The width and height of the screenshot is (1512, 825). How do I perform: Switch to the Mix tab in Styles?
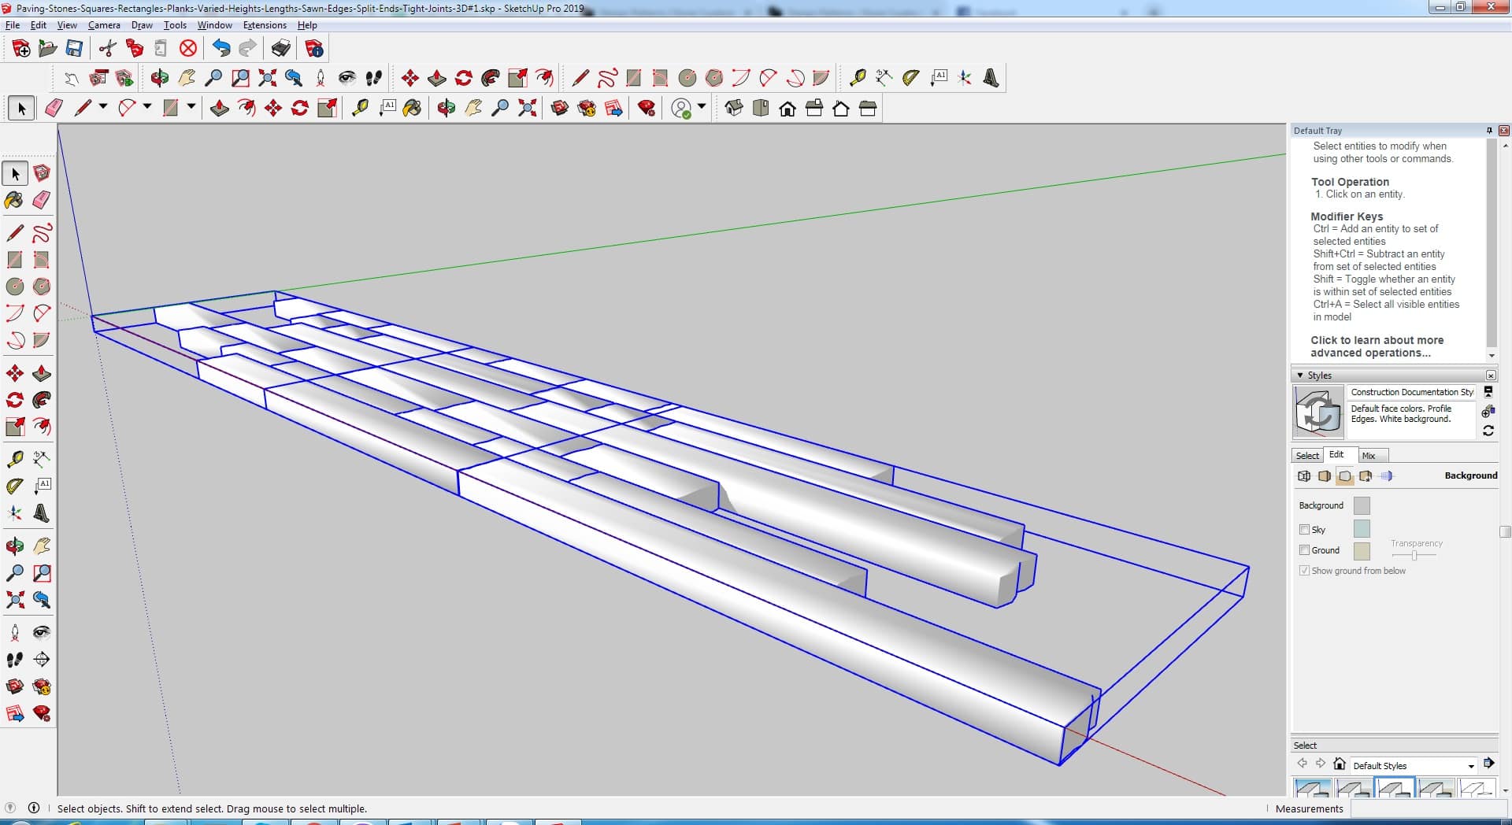(1369, 455)
